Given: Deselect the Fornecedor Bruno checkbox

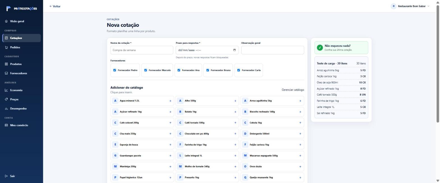Looking at the screenshot, I should (208, 70).
